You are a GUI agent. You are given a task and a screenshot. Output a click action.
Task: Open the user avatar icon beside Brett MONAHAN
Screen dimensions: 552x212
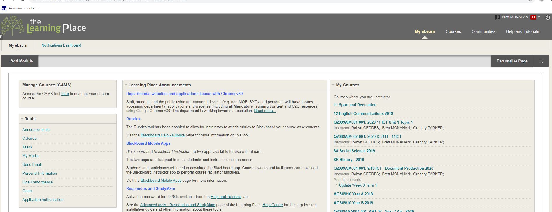point(497,17)
